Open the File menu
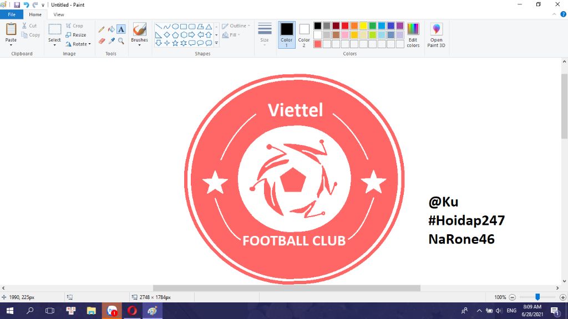568x319 pixels. pos(12,14)
